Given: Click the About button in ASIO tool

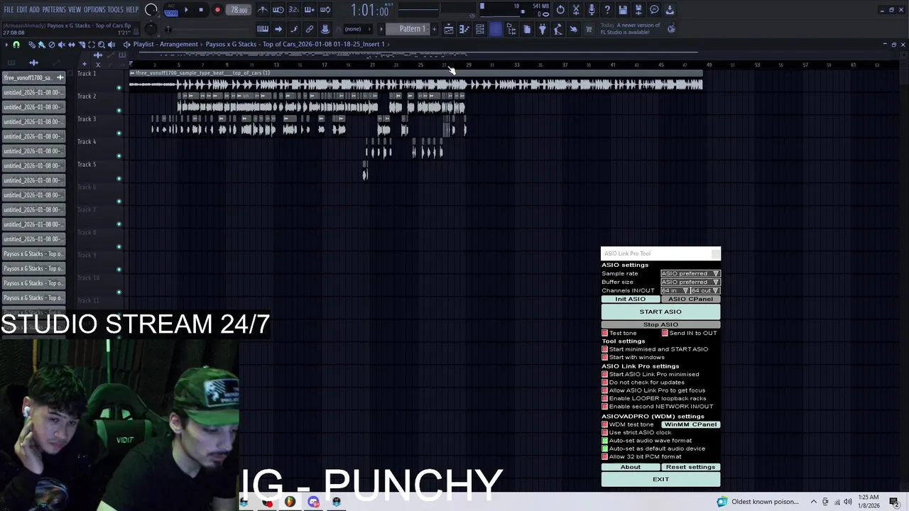Looking at the screenshot, I should click(x=630, y=467).
